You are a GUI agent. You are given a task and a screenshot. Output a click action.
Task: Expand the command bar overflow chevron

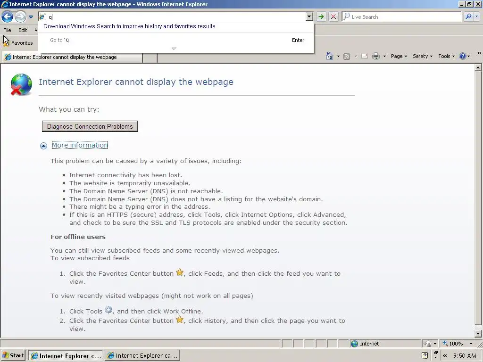479,53
